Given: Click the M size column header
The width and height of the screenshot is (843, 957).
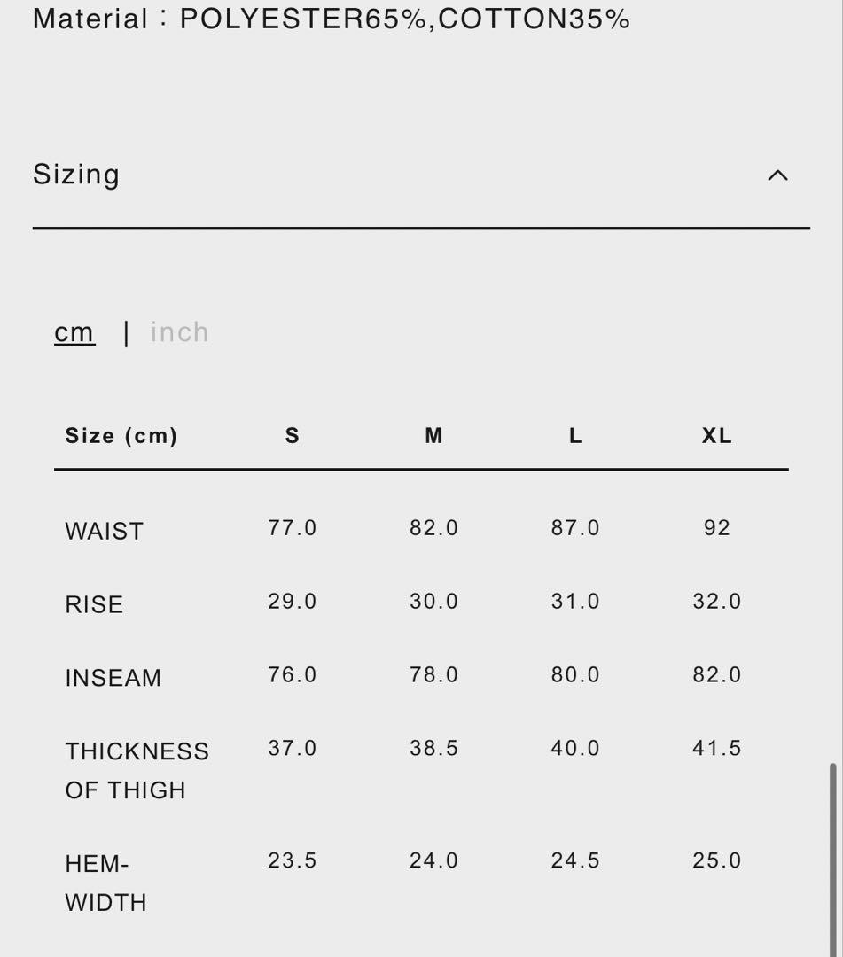Looking at the screenshot, I should pos(433,436).
